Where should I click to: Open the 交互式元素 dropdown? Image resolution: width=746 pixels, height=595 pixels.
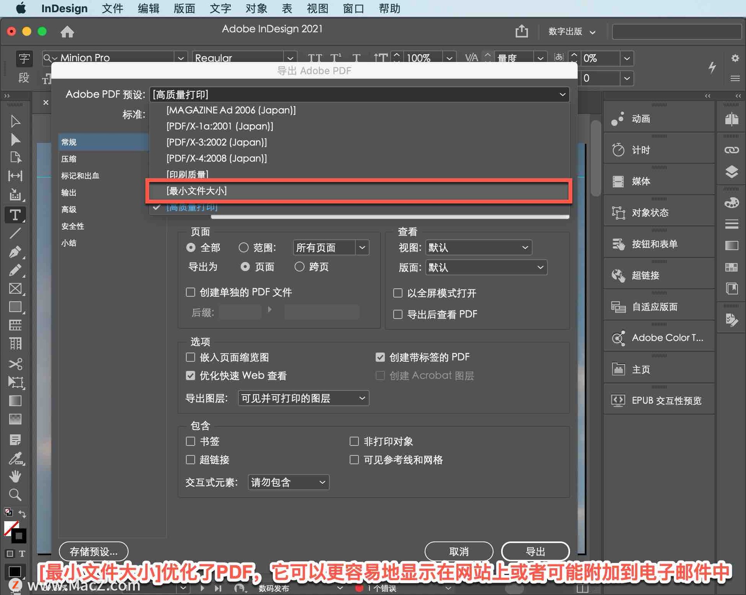(x=289, y=482)
